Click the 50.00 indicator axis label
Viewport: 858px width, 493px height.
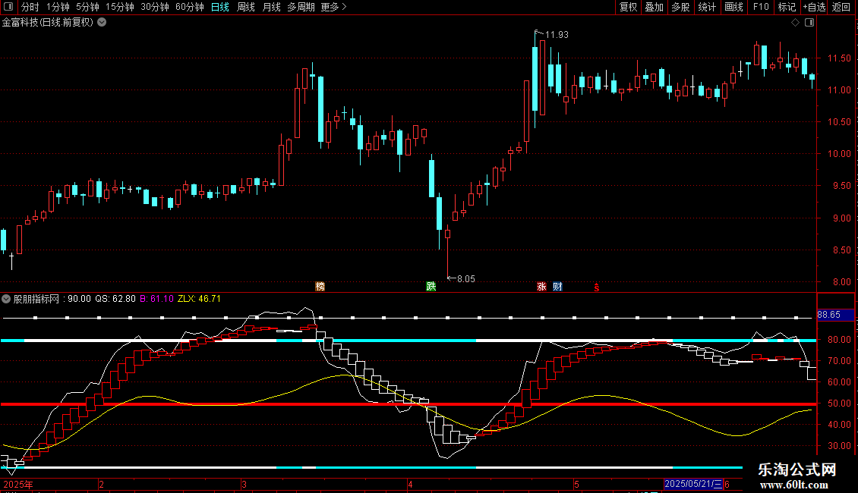(839, 404)
